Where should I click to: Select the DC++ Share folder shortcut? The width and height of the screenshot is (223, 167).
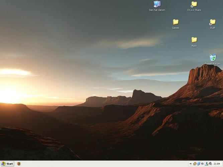(194, 4)
